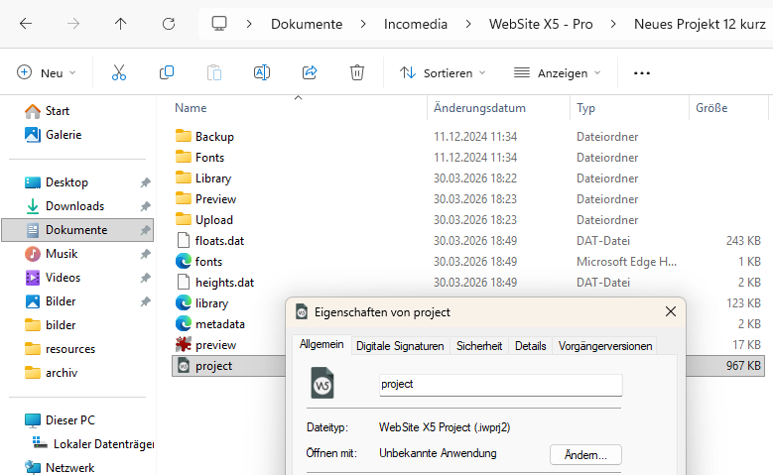The image size is (773, 475).
Task: Navigate back with the left arrow
Action: [26, 24]
